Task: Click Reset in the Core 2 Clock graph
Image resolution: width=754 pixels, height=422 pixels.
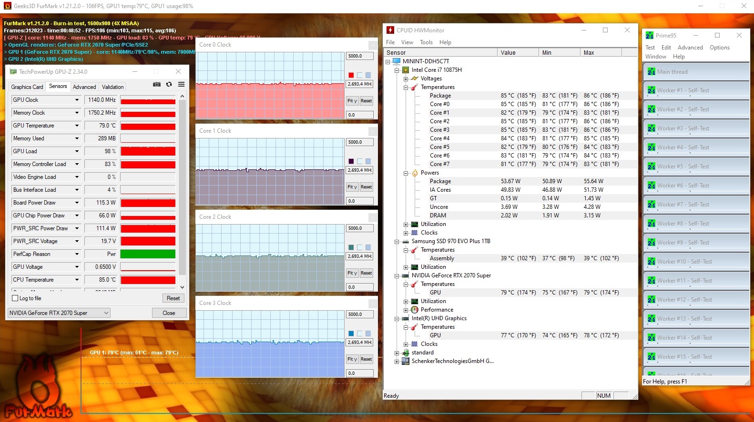Action: coord(366,273)
